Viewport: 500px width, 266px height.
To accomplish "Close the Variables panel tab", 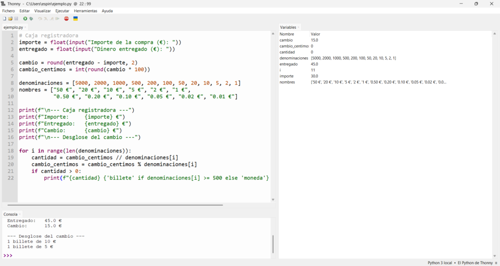I will (299, 27).
